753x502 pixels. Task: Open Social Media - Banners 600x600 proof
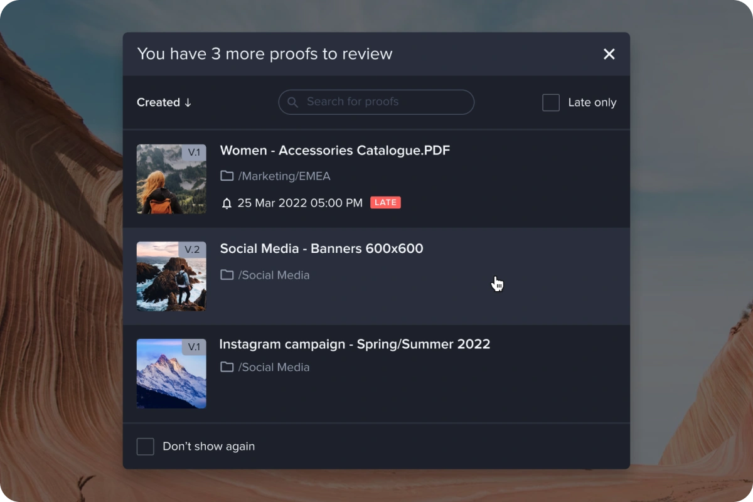click(321, 248)
